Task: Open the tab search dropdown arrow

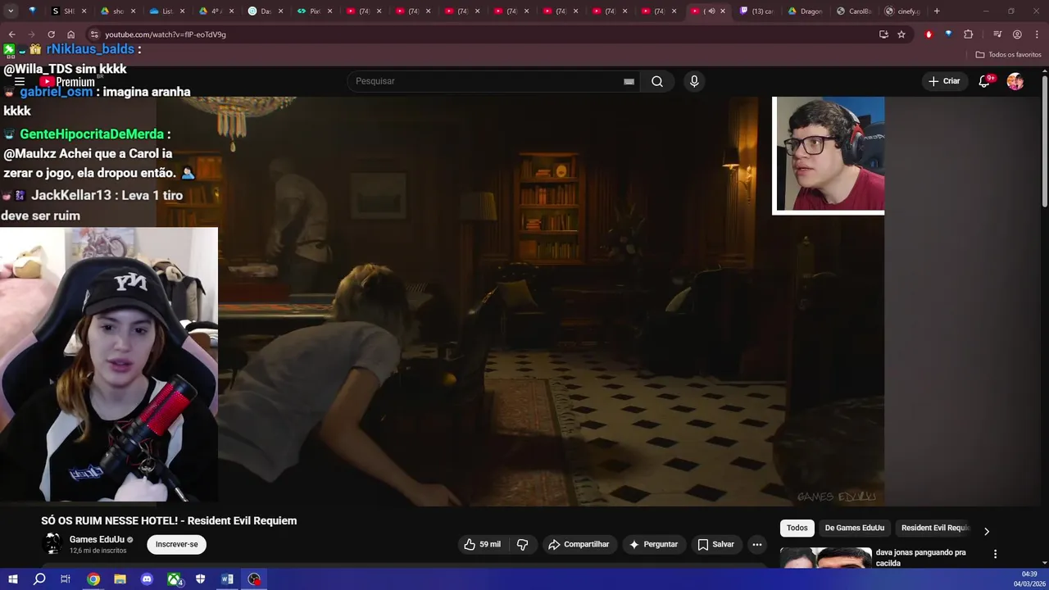Action: (x=11, y=11)
